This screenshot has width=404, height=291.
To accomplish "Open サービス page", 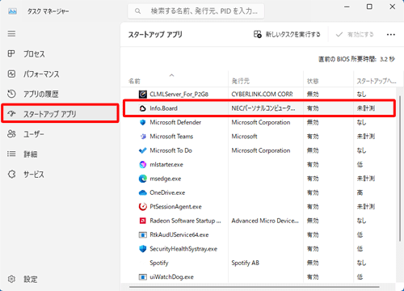I will 60,175.
